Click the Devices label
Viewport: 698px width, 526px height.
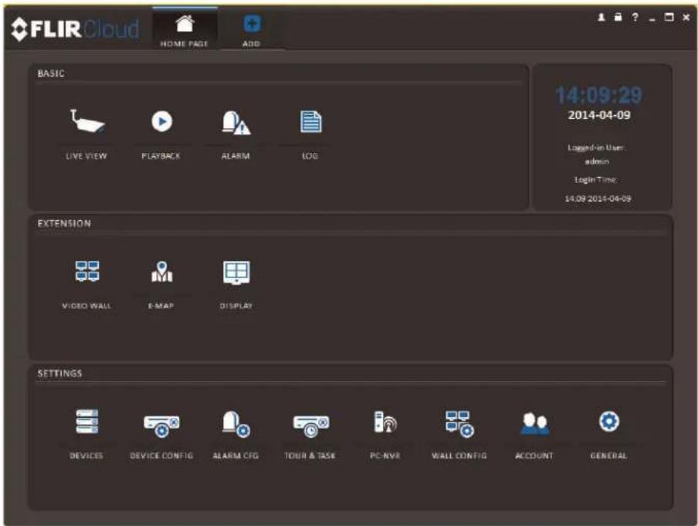tap(86, 456)
